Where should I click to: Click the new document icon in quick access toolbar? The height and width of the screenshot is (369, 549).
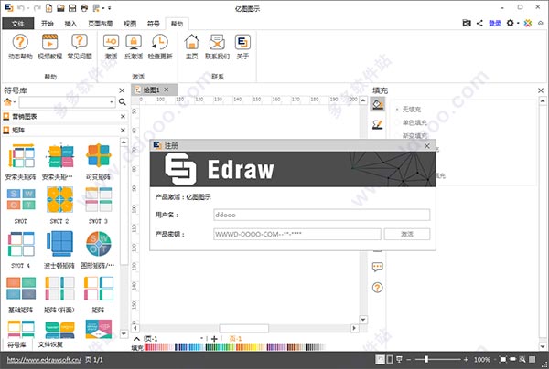tap(49, 7)
